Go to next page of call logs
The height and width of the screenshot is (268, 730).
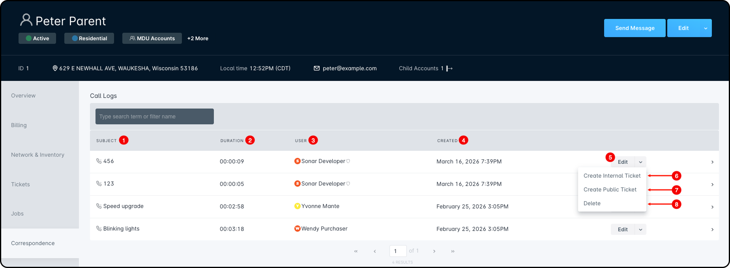(434, 251)
